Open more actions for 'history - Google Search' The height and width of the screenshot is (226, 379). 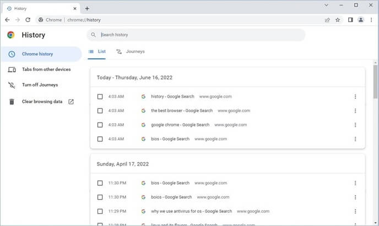(355, 97)
